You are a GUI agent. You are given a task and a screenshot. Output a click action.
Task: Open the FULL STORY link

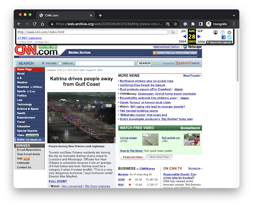tap(58, 181)
